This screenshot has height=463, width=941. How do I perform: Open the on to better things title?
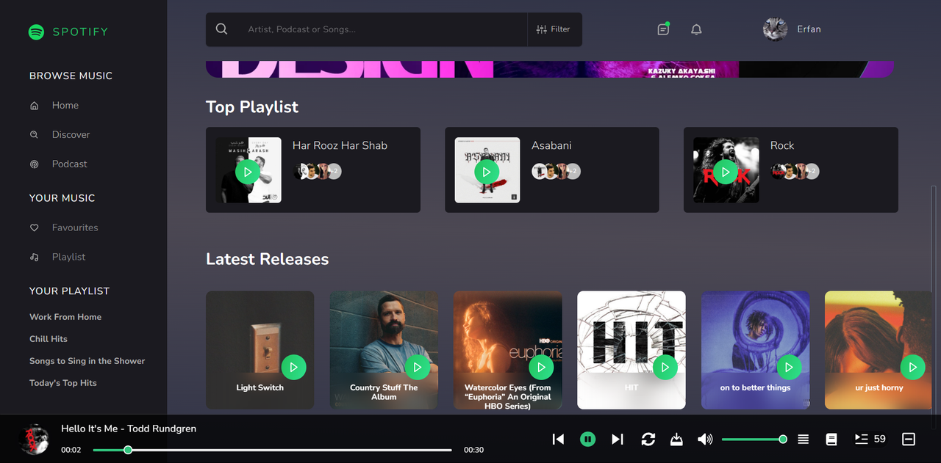point(756,387)
